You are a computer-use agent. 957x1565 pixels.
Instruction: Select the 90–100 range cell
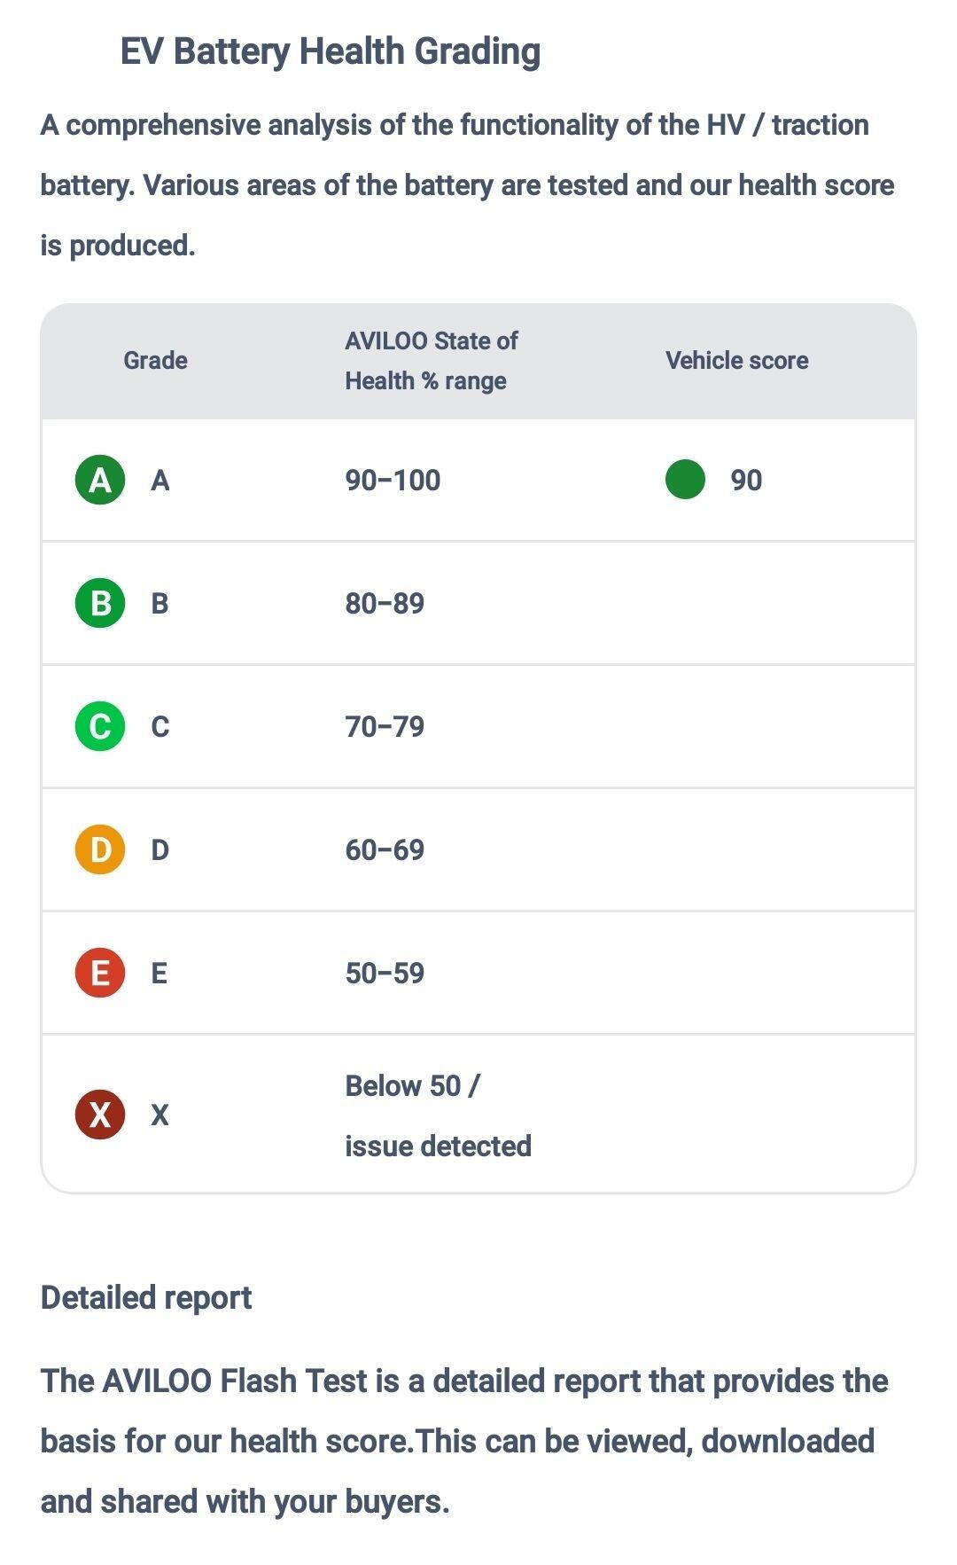point(393,481)
